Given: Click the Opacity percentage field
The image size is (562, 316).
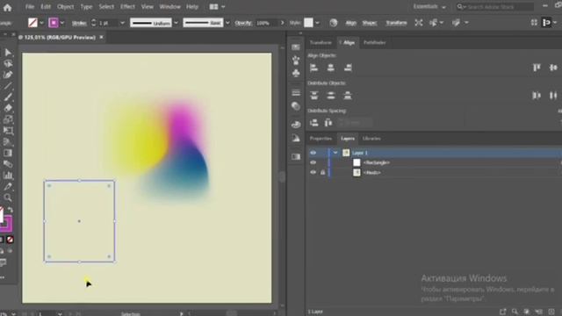Looking at the screenshot, I should coord(267,23).
